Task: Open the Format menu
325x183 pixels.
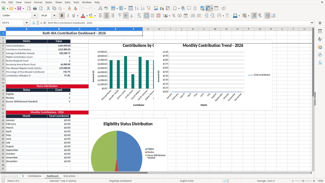Action: [x=38, y=2]
